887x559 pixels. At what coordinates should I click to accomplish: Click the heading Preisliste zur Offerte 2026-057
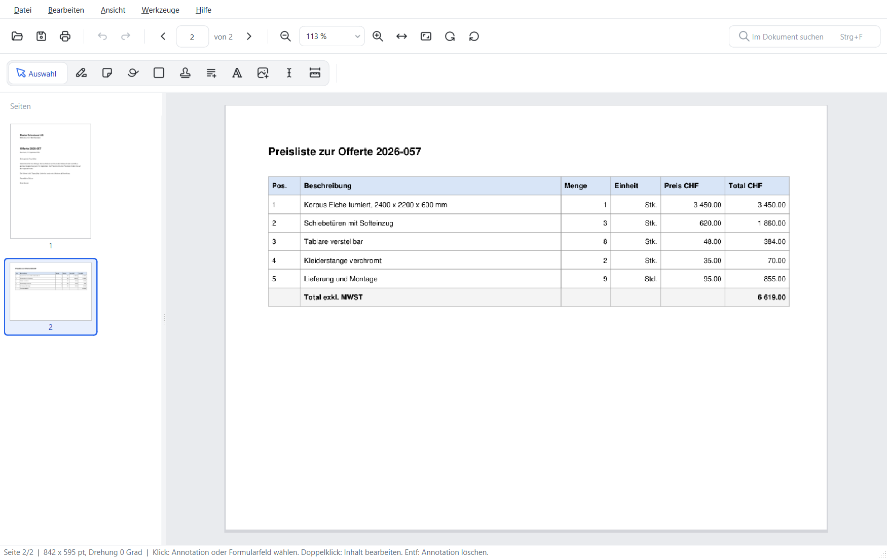tap(345, 152)
